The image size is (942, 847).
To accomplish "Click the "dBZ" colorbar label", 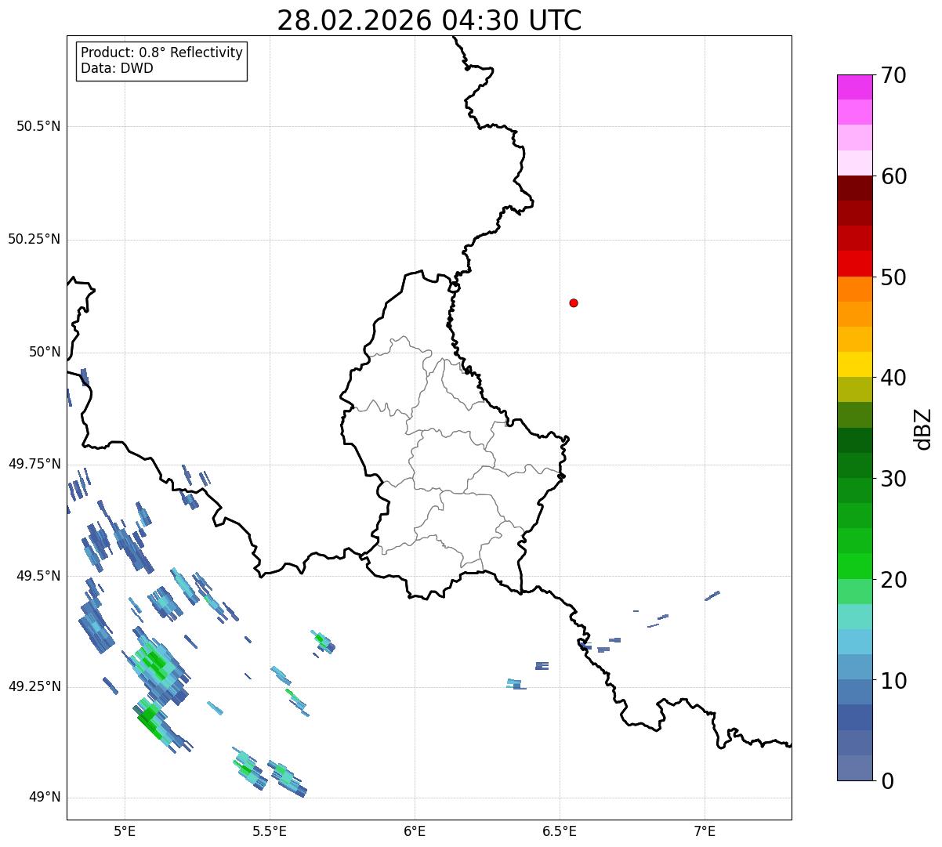I will point(923,429).
